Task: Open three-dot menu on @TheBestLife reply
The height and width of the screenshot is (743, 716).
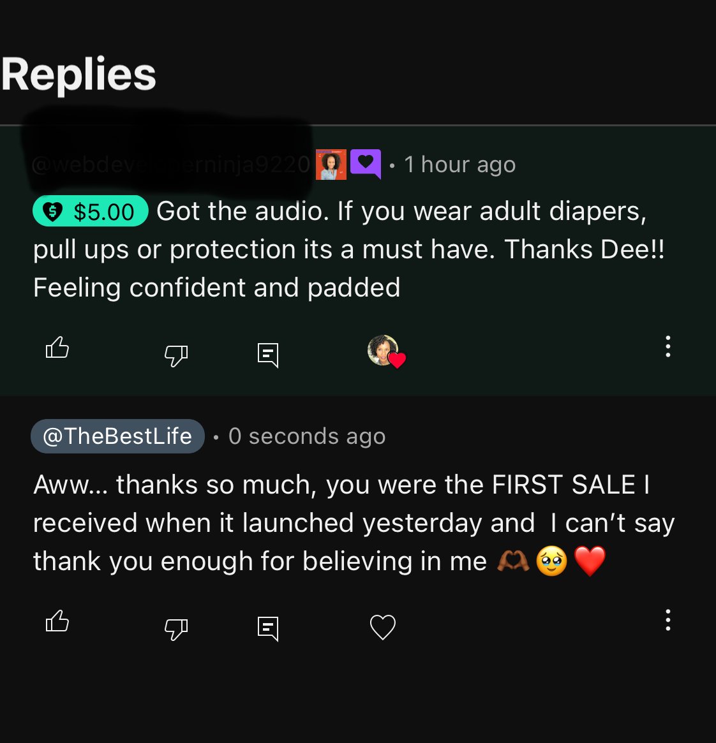Action: [x=668, y=620]
